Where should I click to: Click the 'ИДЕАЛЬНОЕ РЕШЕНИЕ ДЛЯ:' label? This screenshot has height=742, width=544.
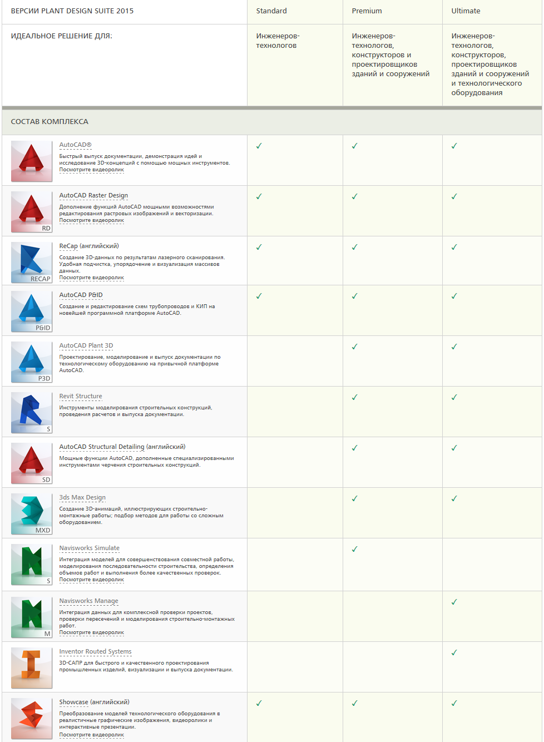coord(62,36)
